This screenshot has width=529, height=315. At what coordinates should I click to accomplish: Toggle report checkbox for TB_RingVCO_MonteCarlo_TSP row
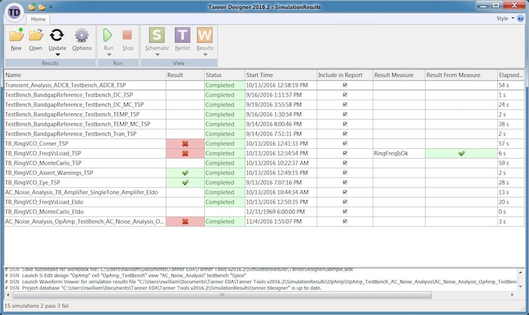(x=345, y=163)
